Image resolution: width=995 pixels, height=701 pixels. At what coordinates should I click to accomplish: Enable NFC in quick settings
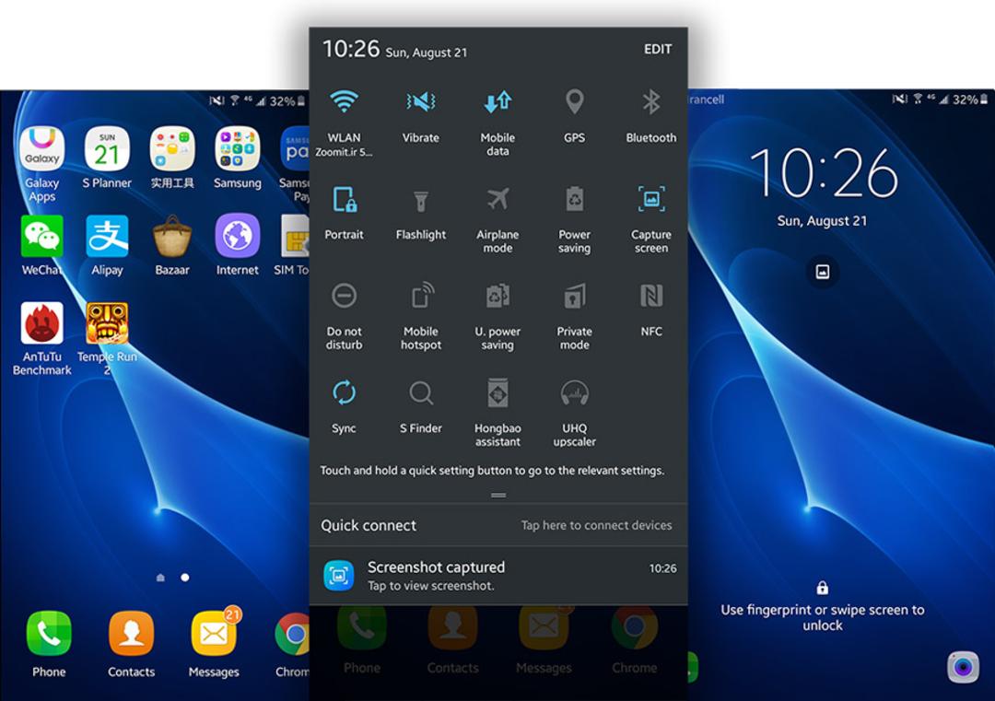click(651, 310)
